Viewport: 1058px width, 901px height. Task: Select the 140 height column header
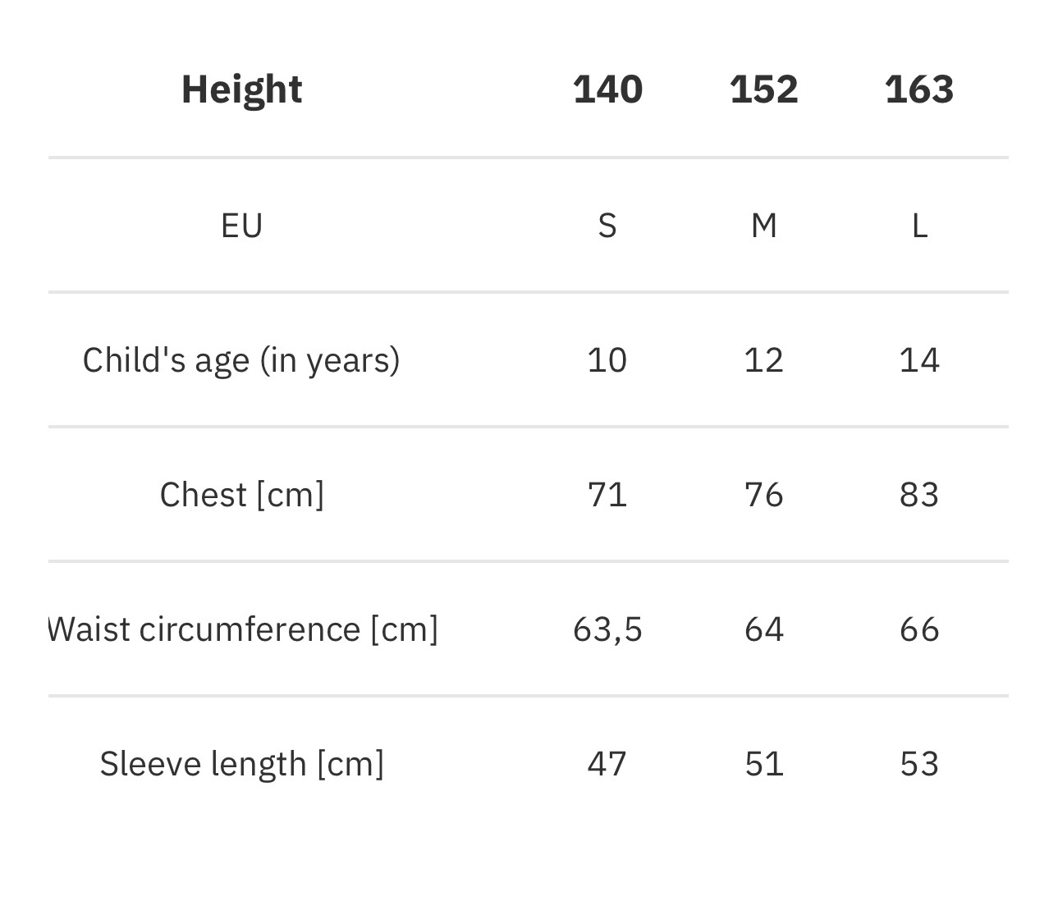[x=607, y=89]
